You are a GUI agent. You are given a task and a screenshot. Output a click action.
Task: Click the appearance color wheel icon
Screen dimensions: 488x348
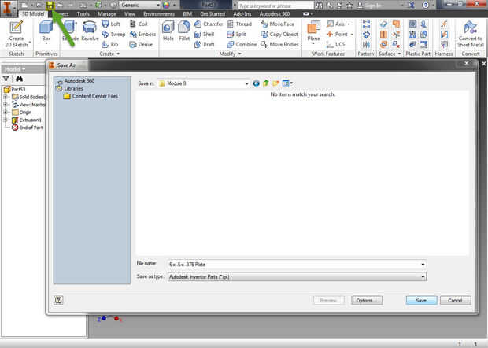pos(166,6)
